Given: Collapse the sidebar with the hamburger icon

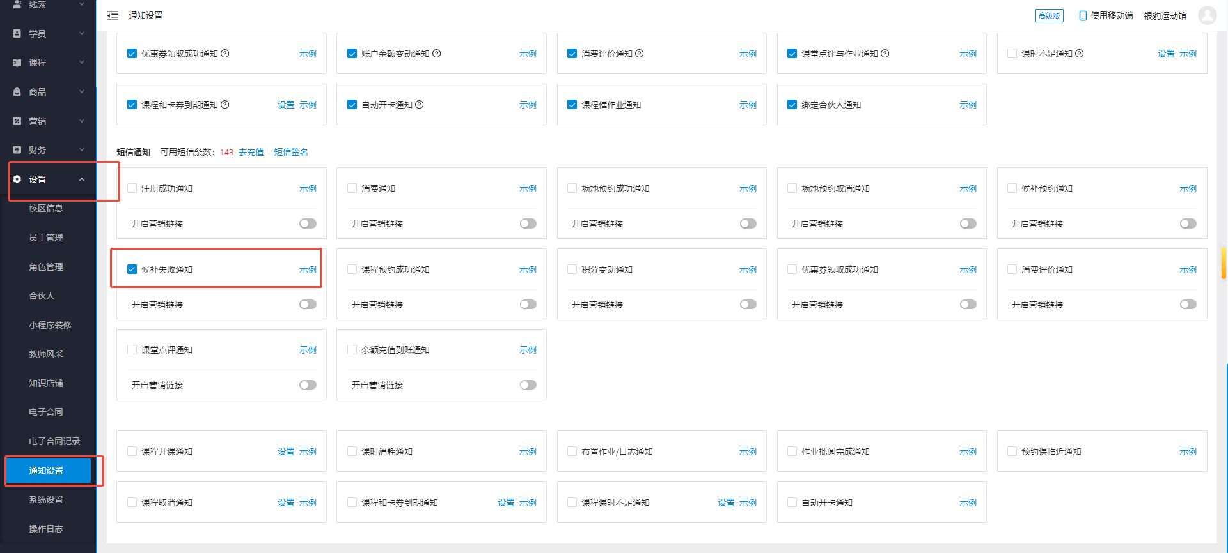Looking at the screenshot, I should pyautogui.click(x=113, y=15).
